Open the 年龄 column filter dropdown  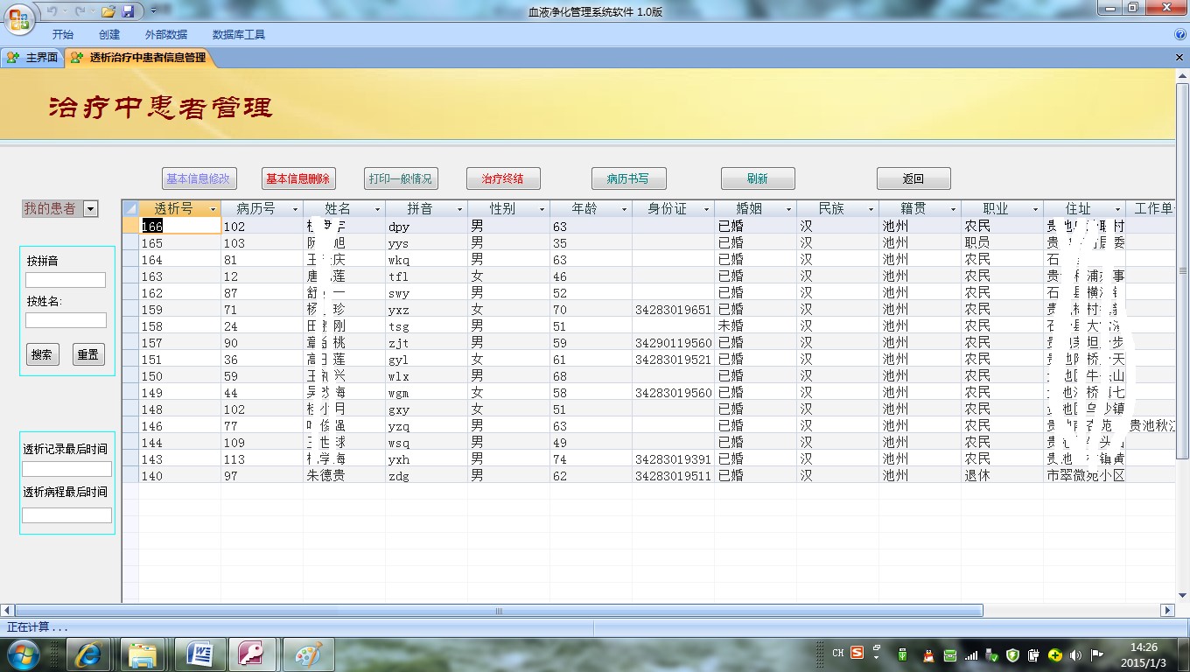(624, 209)
